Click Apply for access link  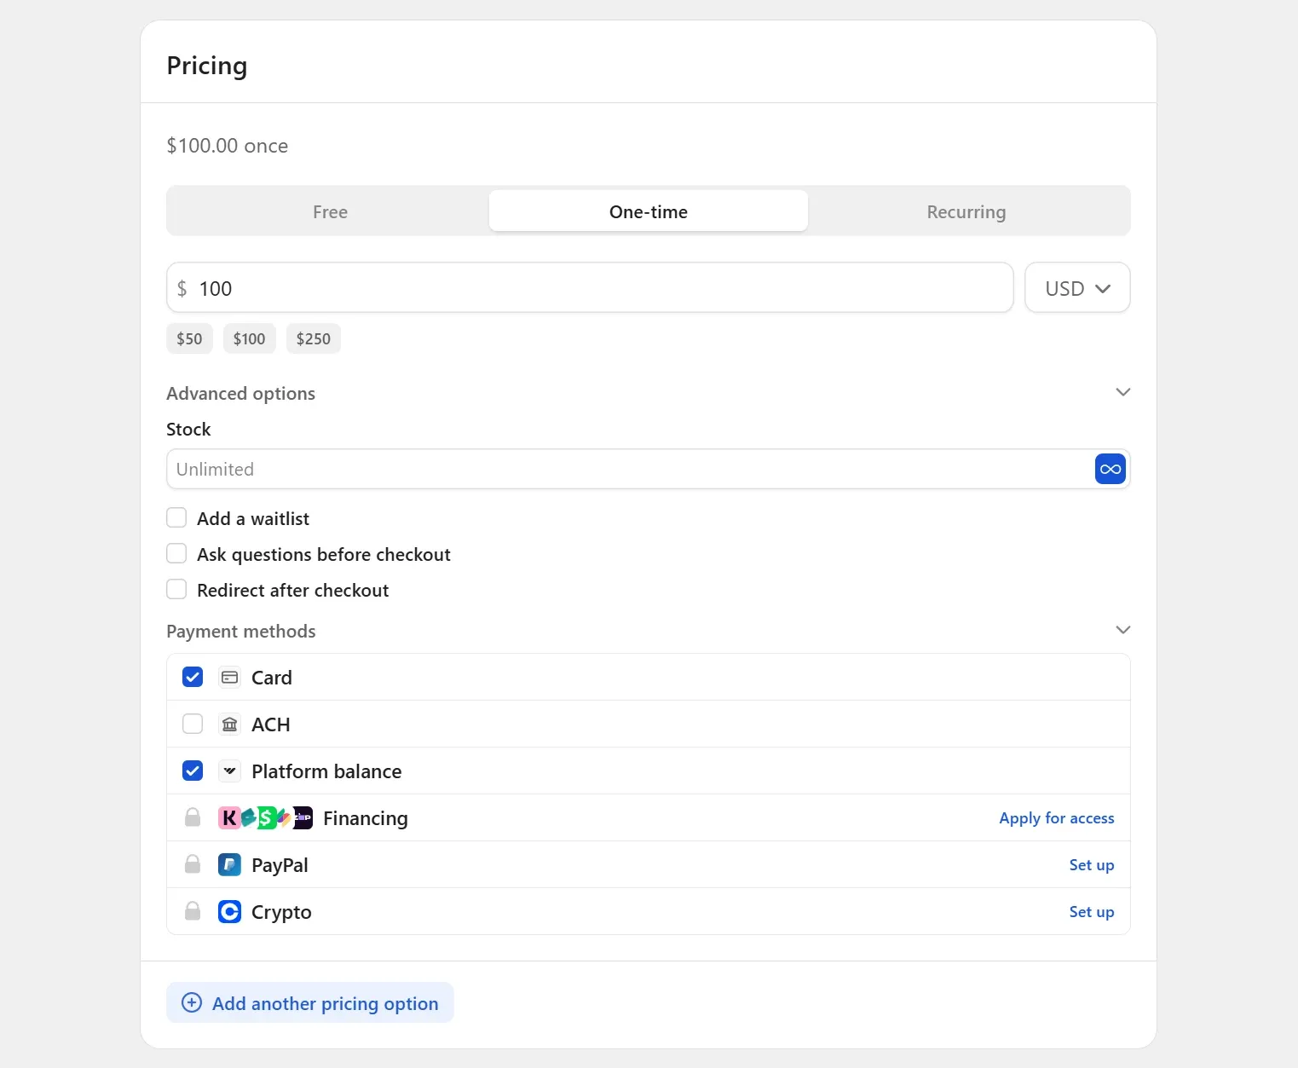tap(1056, 818)
